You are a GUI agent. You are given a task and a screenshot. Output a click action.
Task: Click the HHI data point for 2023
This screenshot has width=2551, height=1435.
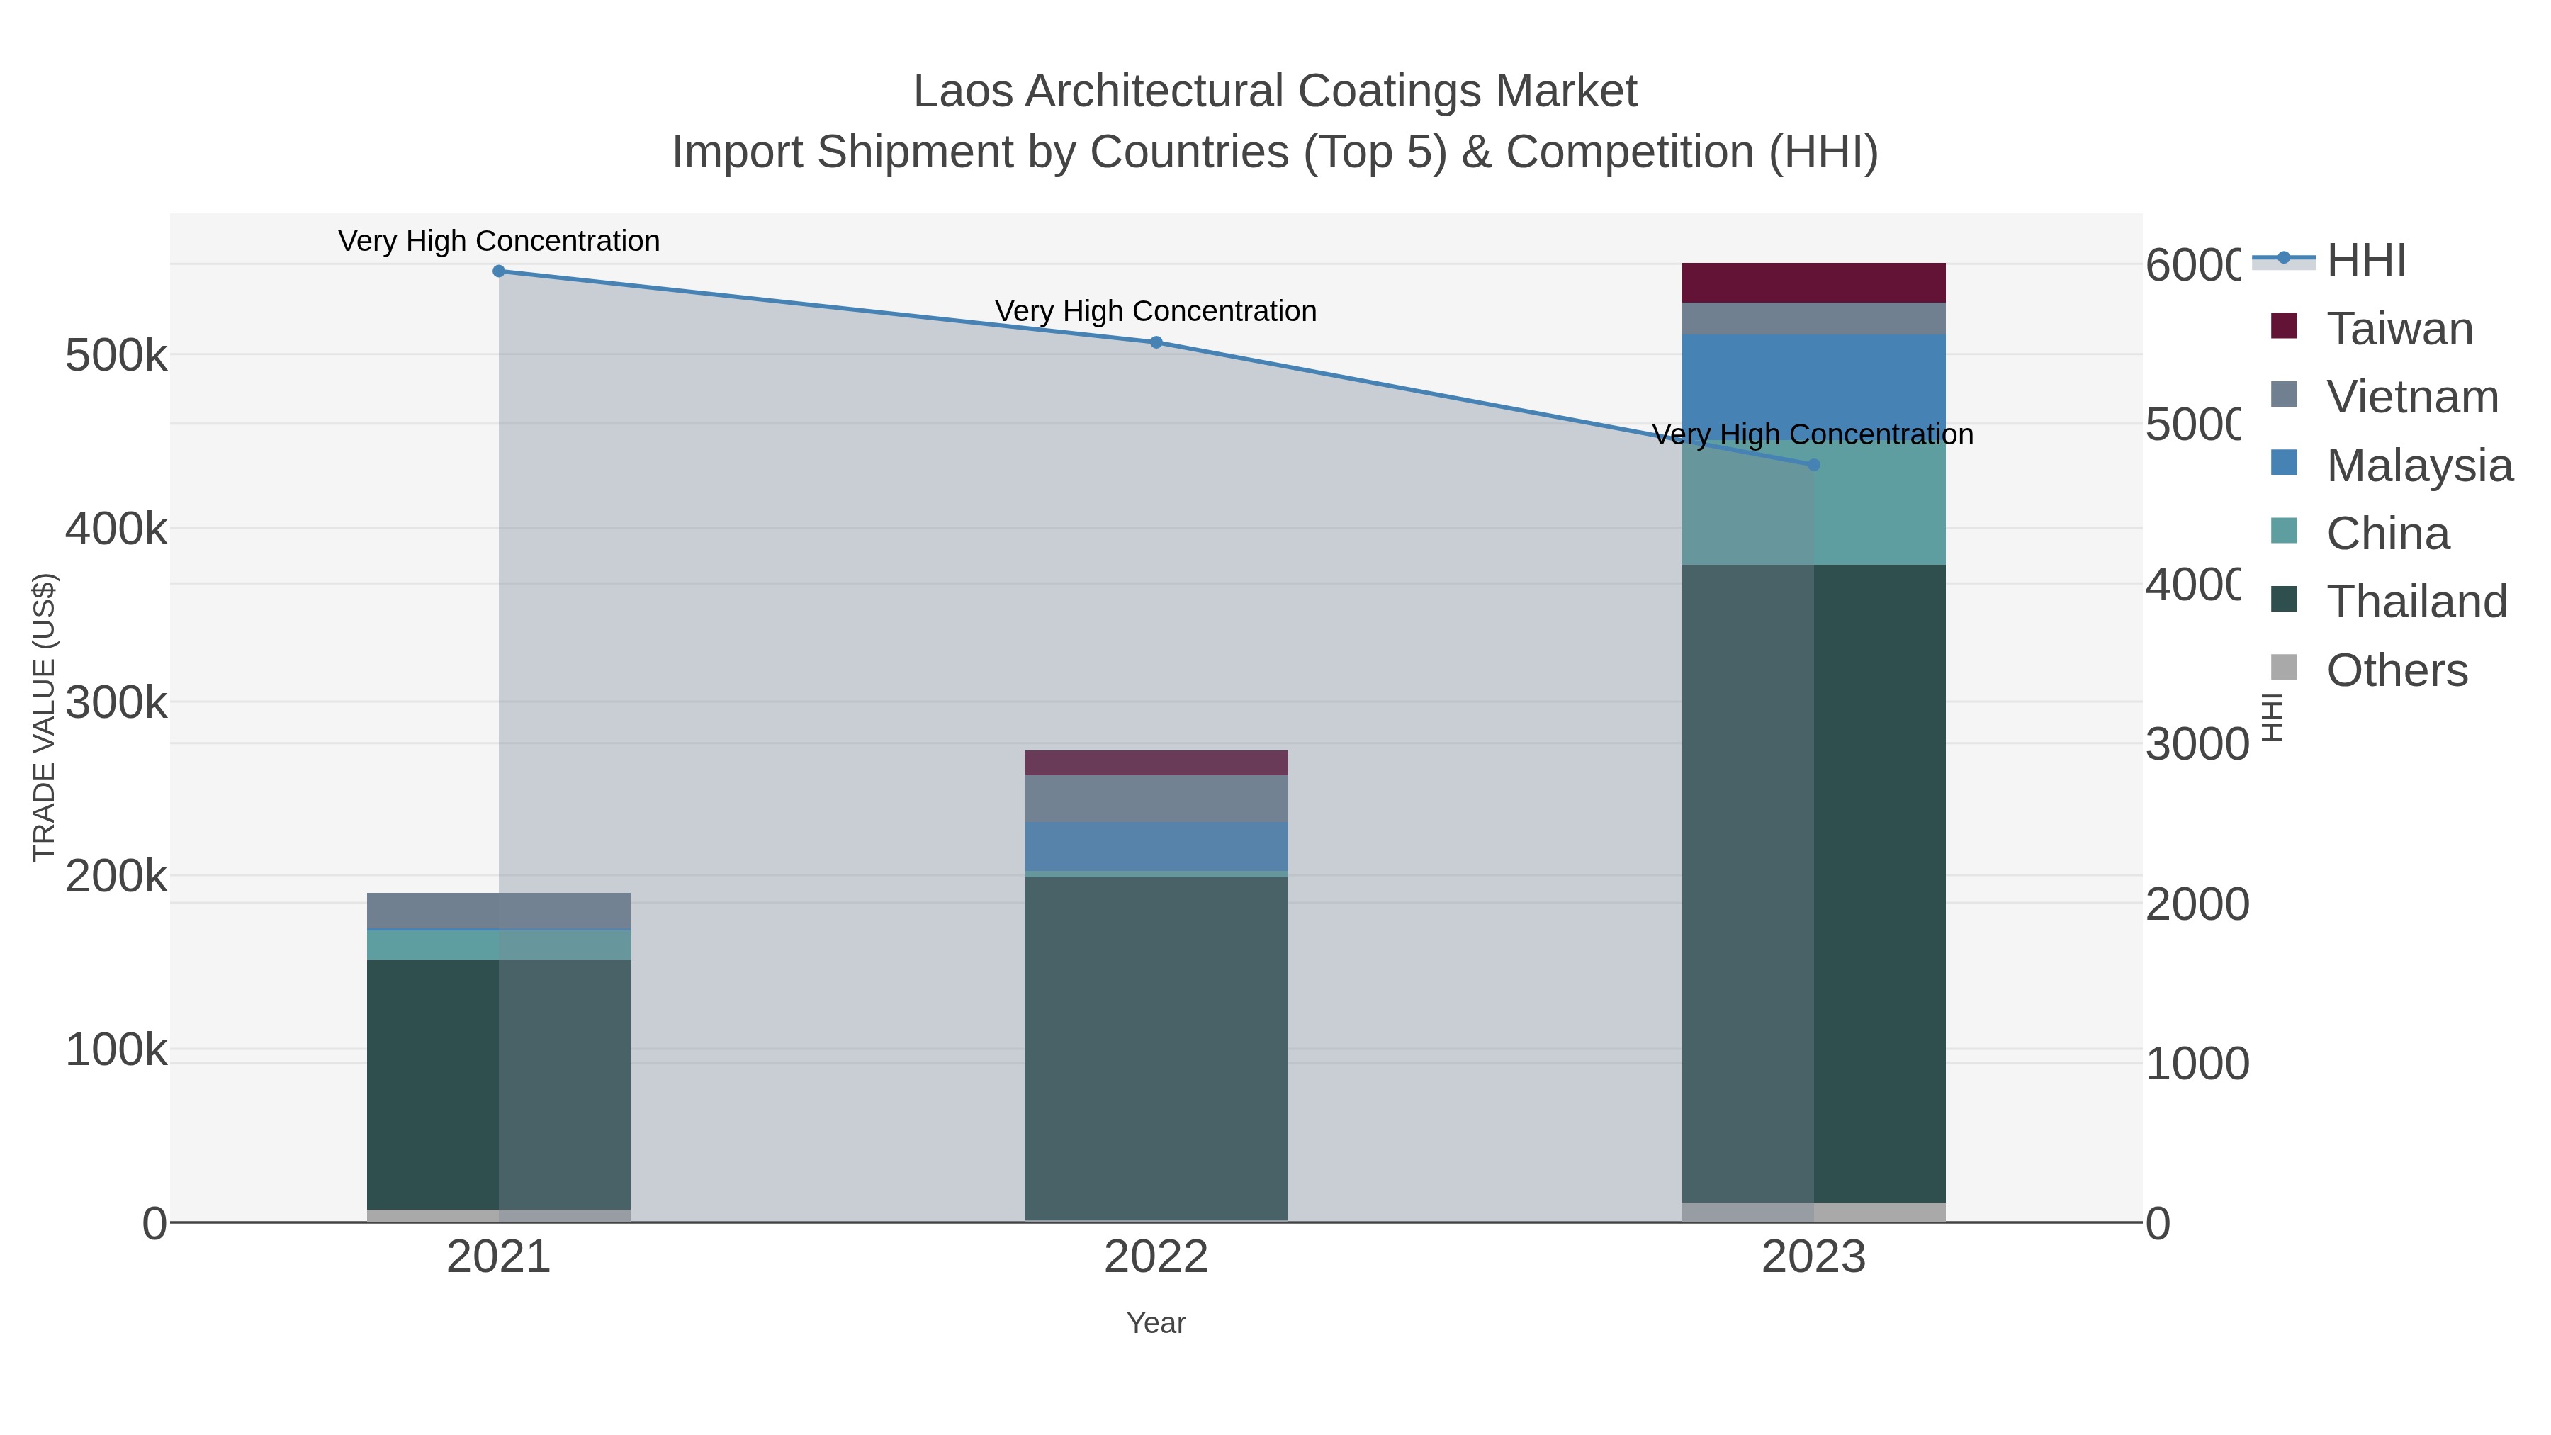click(1813, 464)
